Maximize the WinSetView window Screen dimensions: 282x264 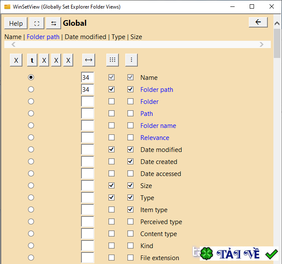[252, 6]
